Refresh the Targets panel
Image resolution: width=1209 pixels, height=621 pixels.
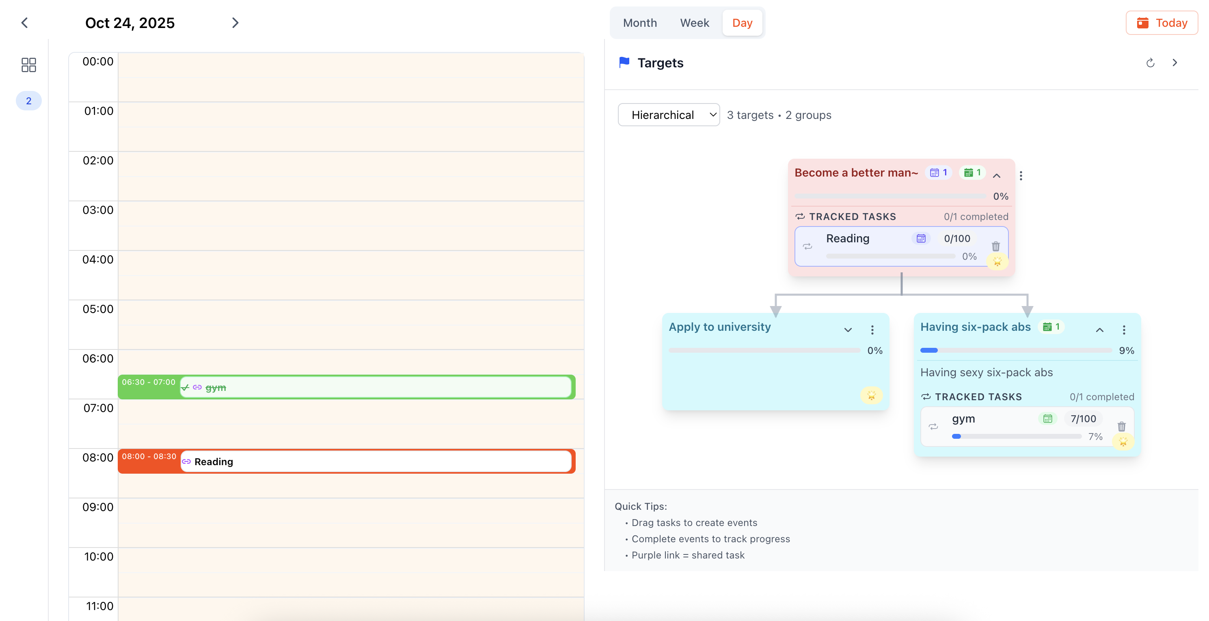point(1150,63)
